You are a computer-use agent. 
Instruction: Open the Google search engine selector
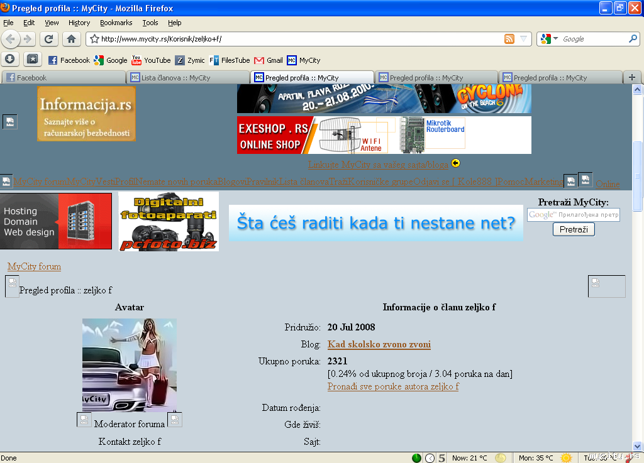point(549,39)
